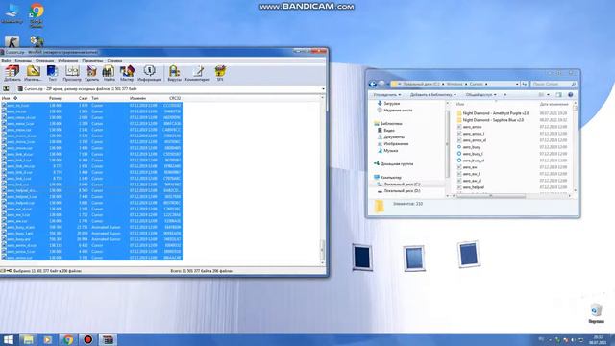
Task: Run the Тест (Test) archive tool
Action: 52,73
